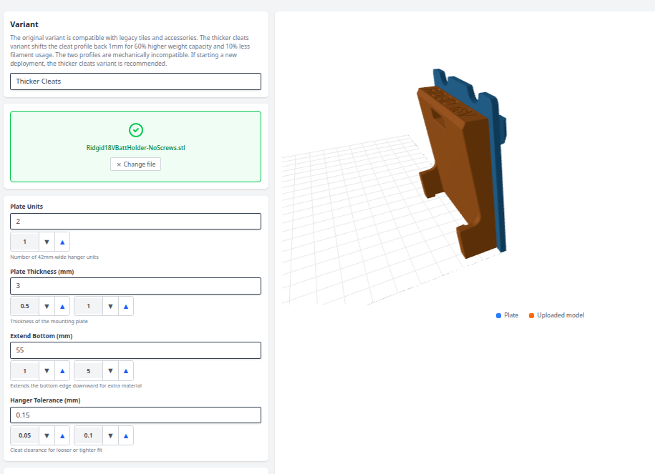The width and height of the screenshot is (655, 474).
Task: Increase Extend Bottom by 1
Action: (62, 371)
